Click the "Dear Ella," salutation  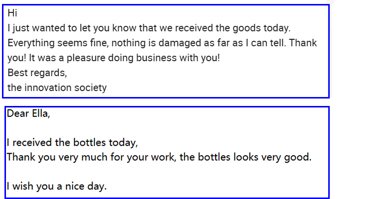click(x=28, y=113)
